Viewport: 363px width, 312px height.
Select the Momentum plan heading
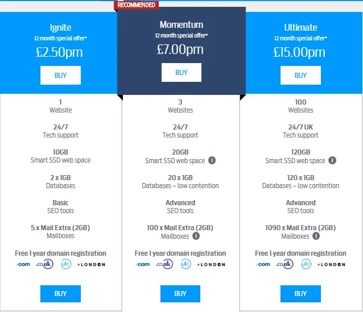pyautogui.click(x=181, y=24)
